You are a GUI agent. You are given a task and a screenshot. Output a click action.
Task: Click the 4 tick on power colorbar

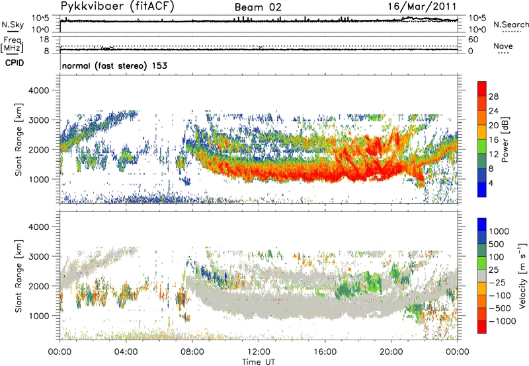pos(491,183)
